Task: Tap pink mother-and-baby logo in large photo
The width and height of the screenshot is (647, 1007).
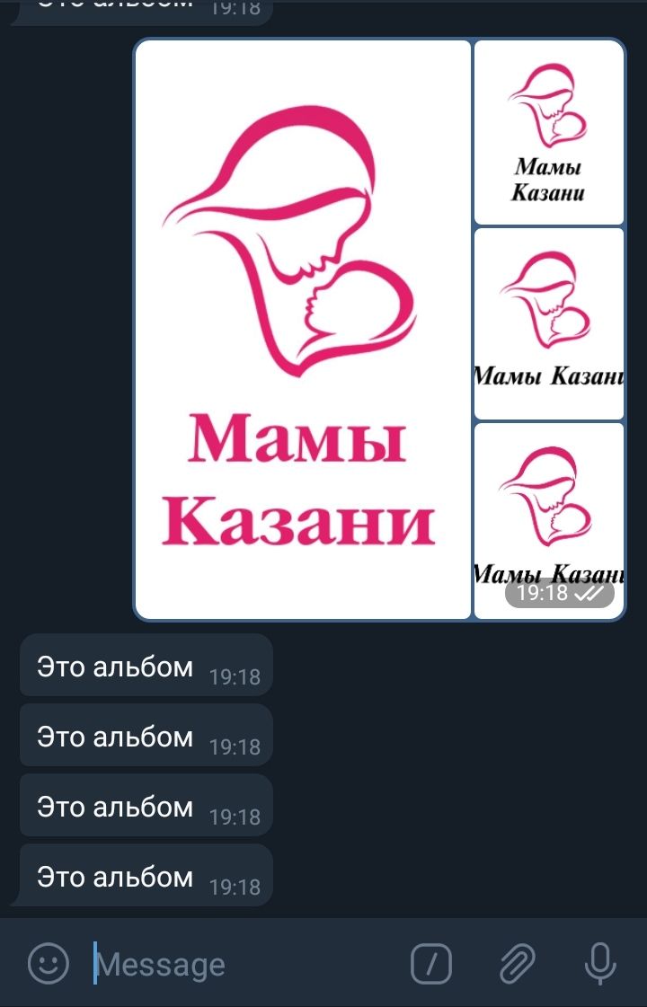Action: coord(289,241)
